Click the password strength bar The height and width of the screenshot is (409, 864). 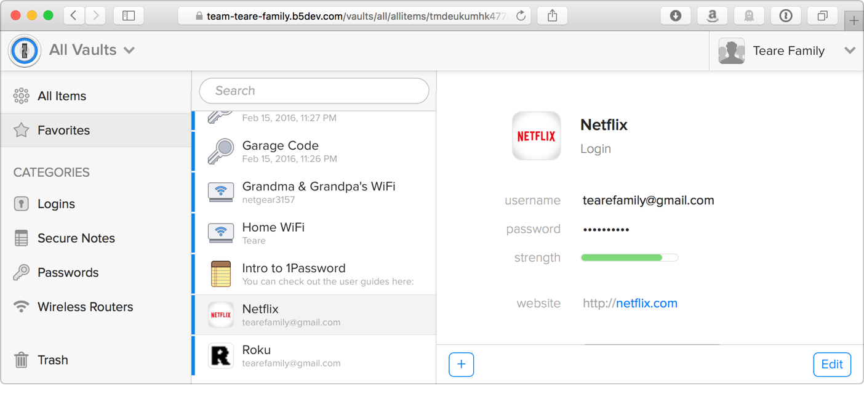(630, 257)
